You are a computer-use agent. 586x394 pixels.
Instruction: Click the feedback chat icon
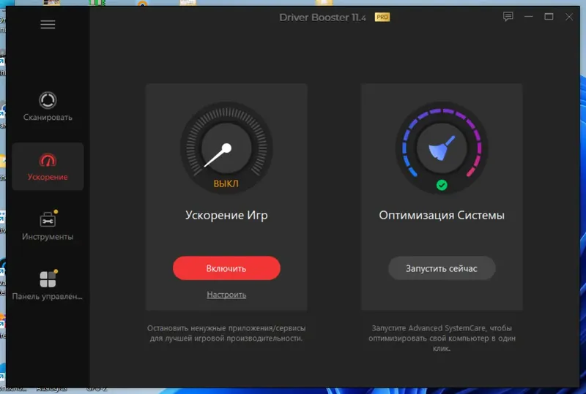point(508,16)
